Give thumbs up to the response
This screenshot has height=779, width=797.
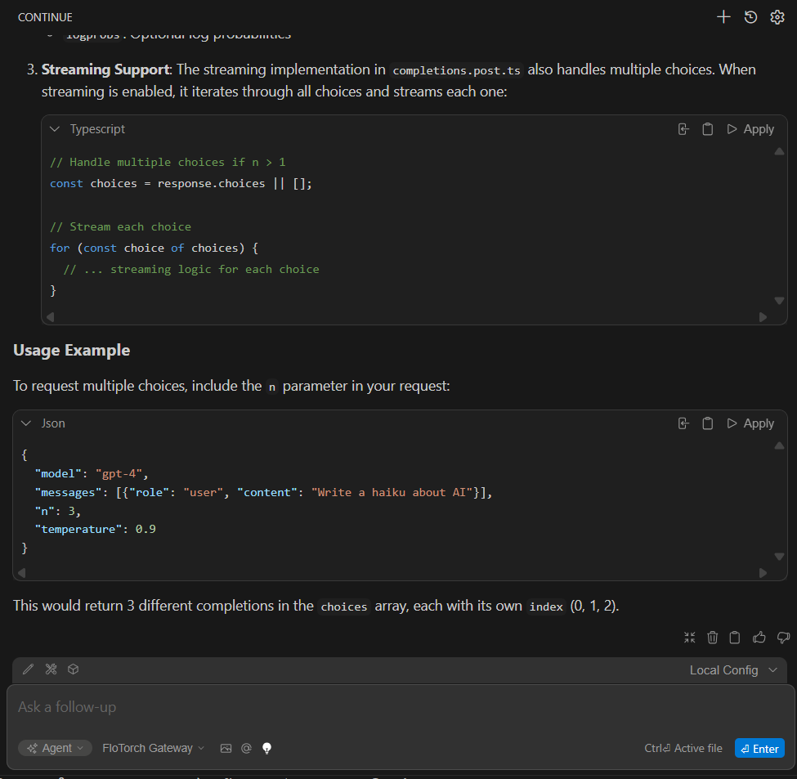point(759,638)
